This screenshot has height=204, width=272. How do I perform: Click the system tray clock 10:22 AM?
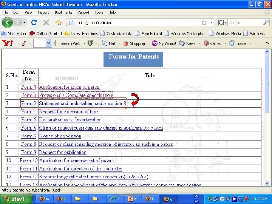point(260,199)
